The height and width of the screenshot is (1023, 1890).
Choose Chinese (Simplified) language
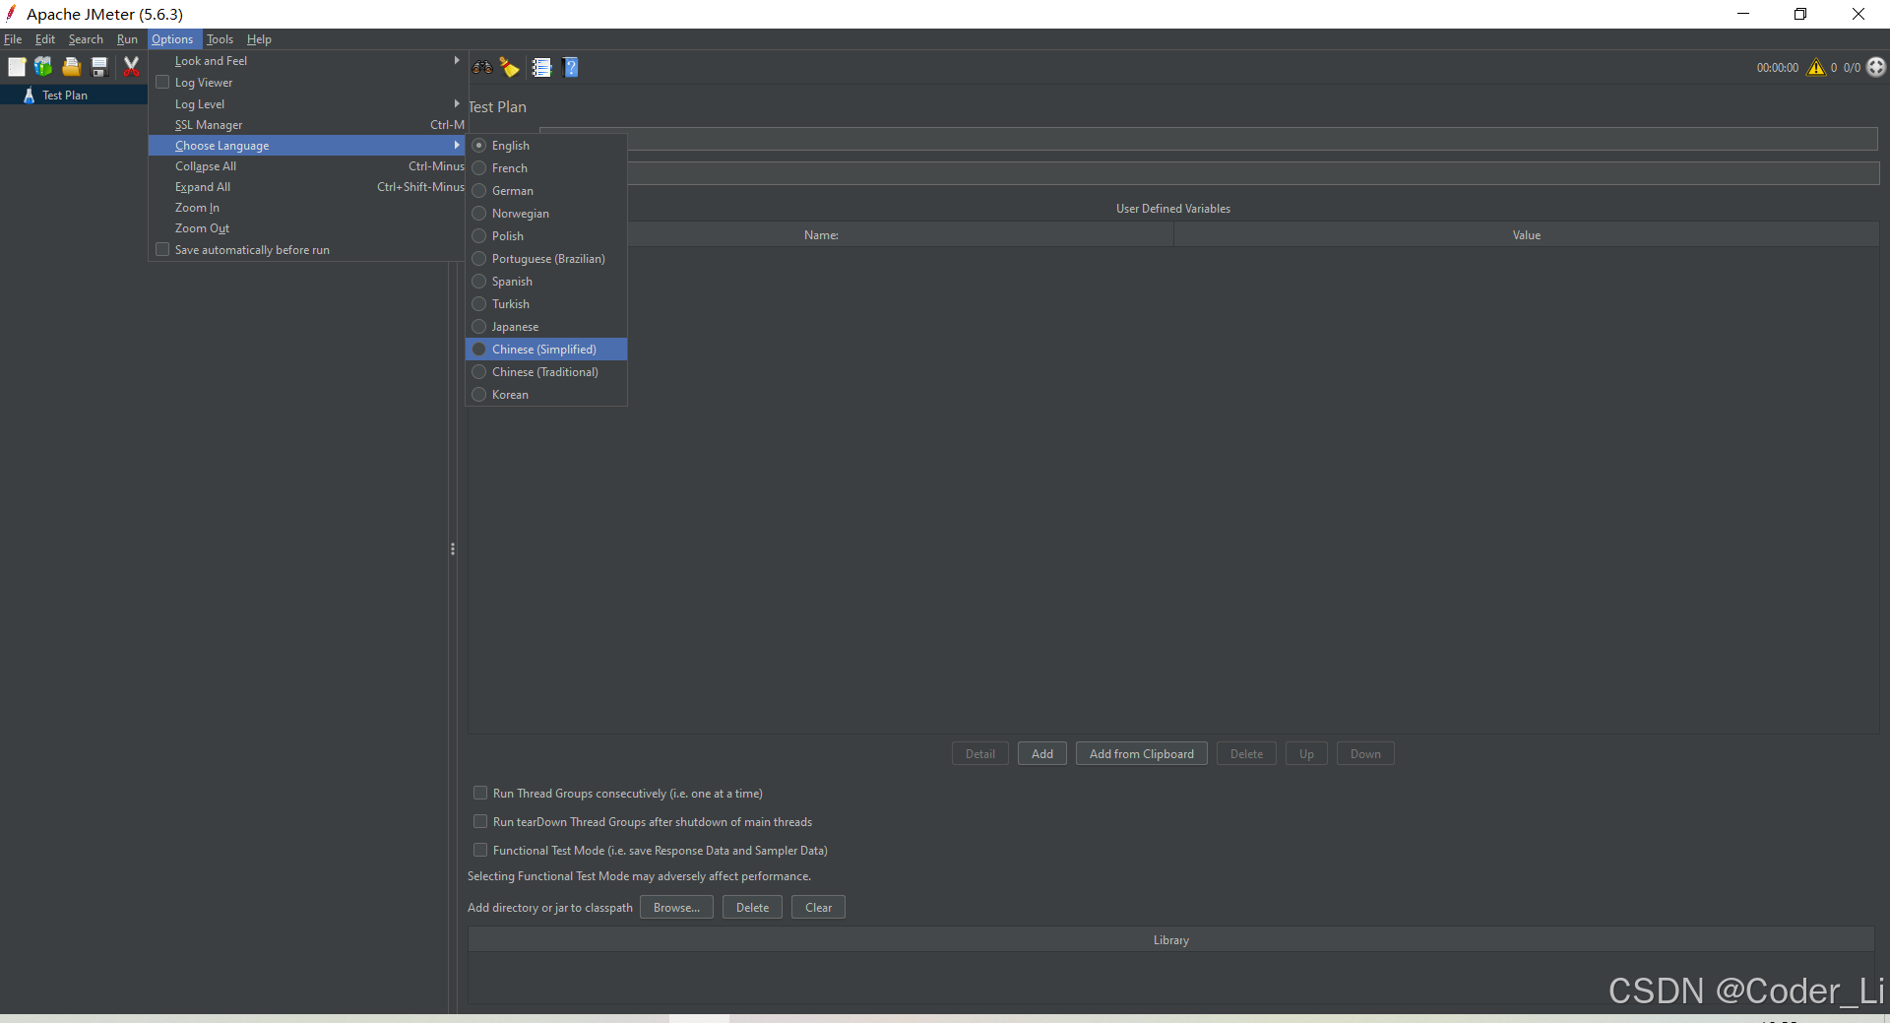[546, 350]
